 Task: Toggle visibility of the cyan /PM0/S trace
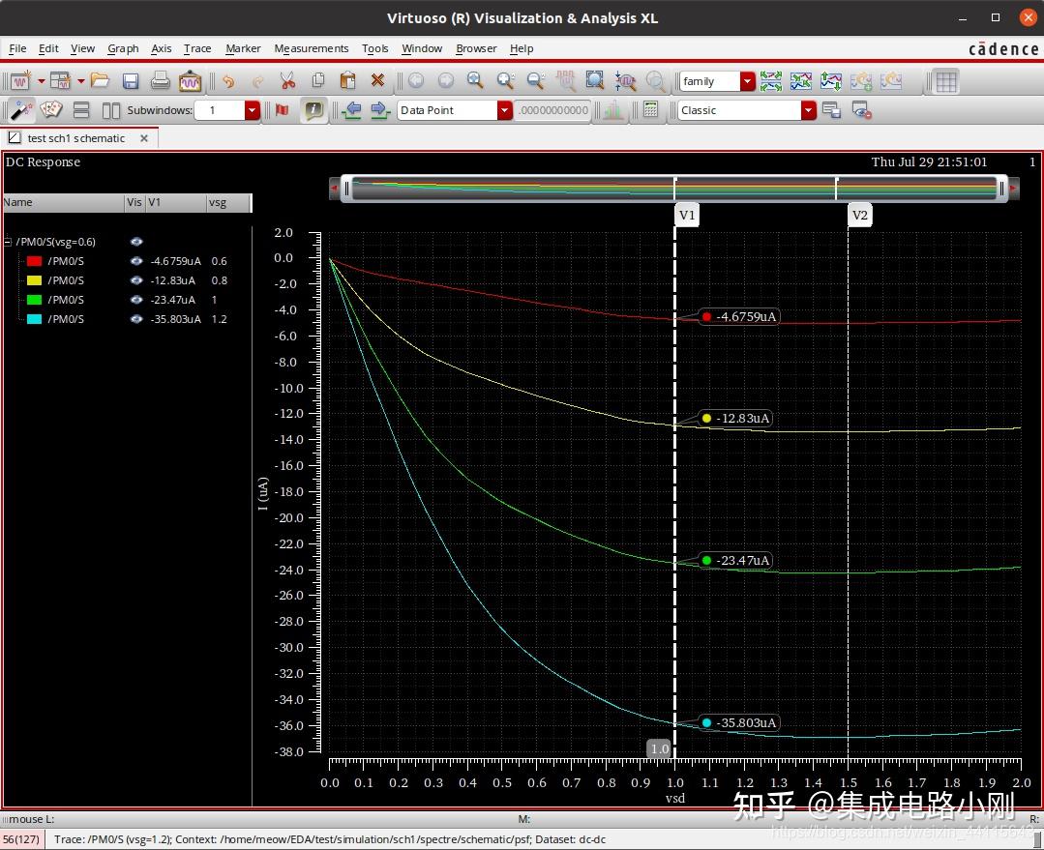click(136, 319)
